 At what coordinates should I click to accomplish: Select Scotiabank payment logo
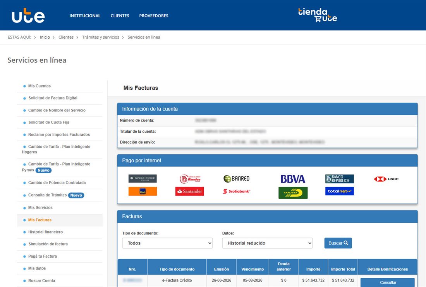pyautogui.click(x=236, y=191)
